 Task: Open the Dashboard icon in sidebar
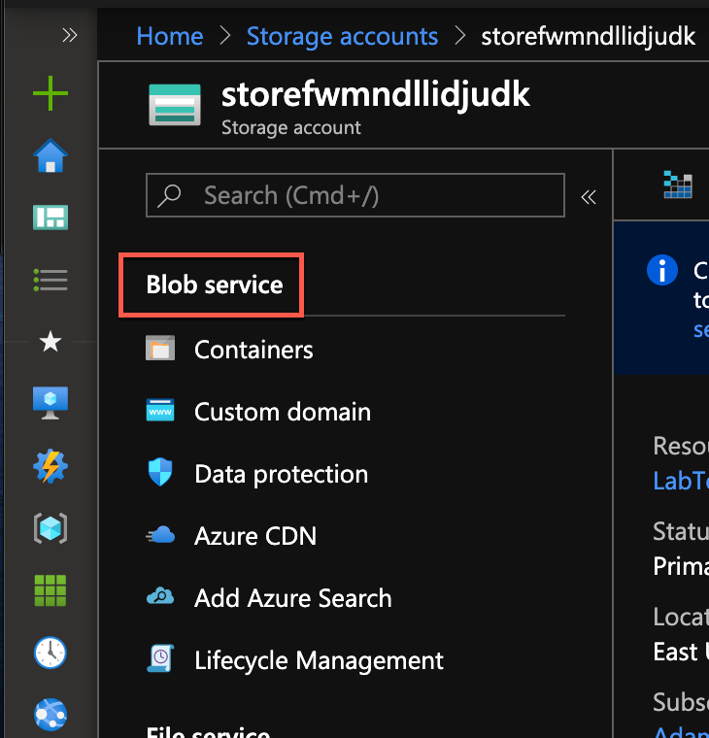click(51, 218)
